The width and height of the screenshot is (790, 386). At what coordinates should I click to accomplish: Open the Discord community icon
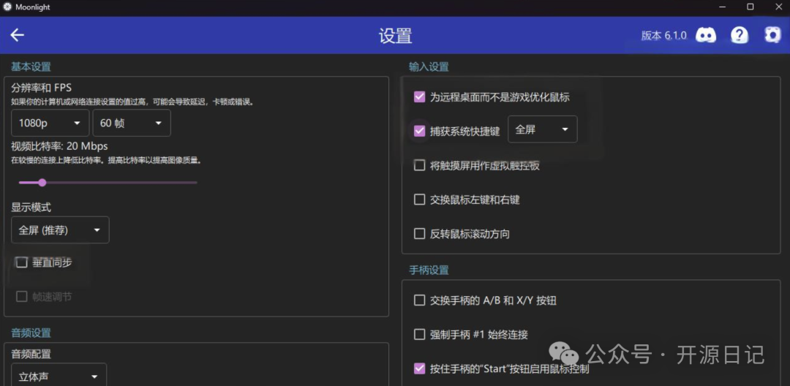[706, 35]
